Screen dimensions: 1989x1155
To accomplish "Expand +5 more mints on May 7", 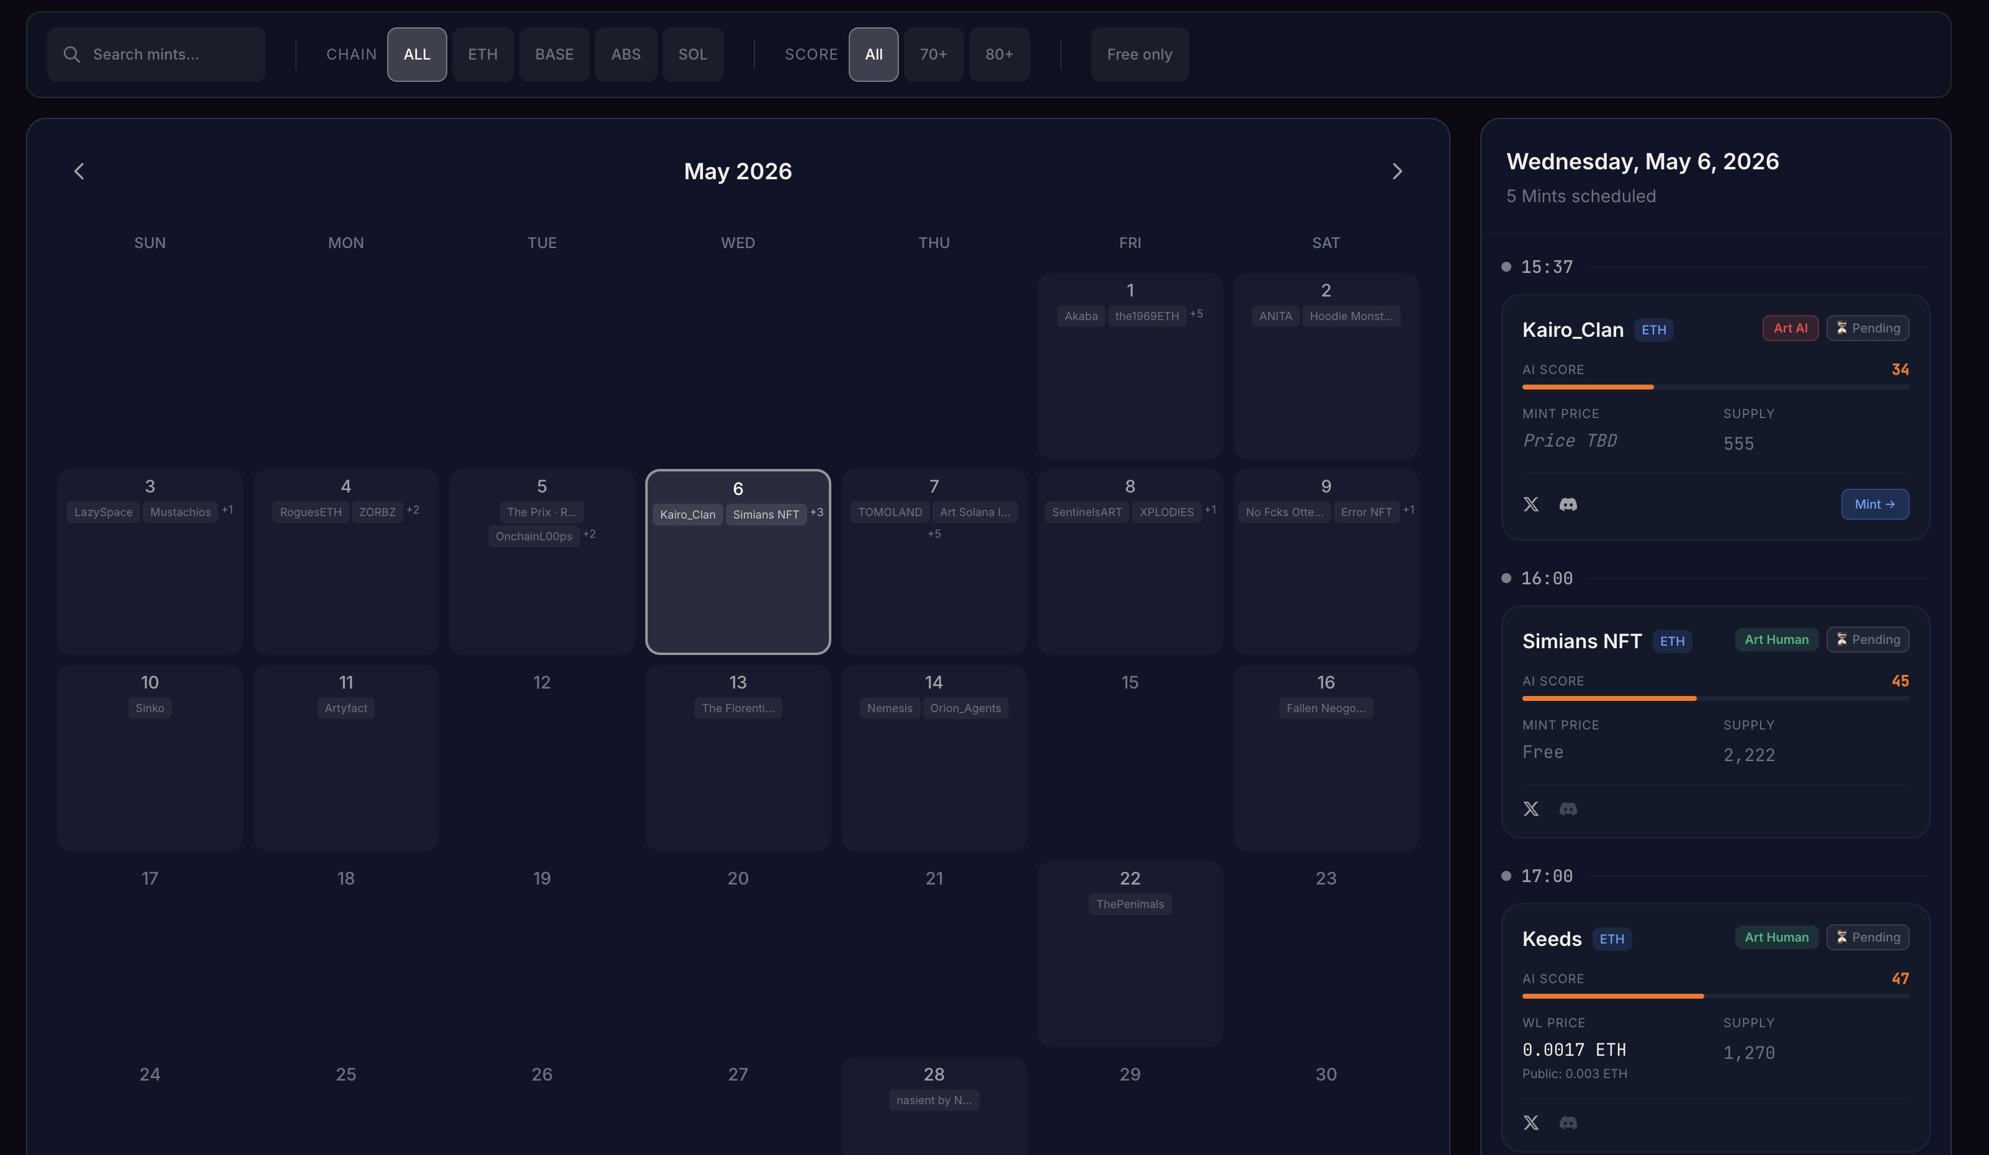I will [934, 534].
